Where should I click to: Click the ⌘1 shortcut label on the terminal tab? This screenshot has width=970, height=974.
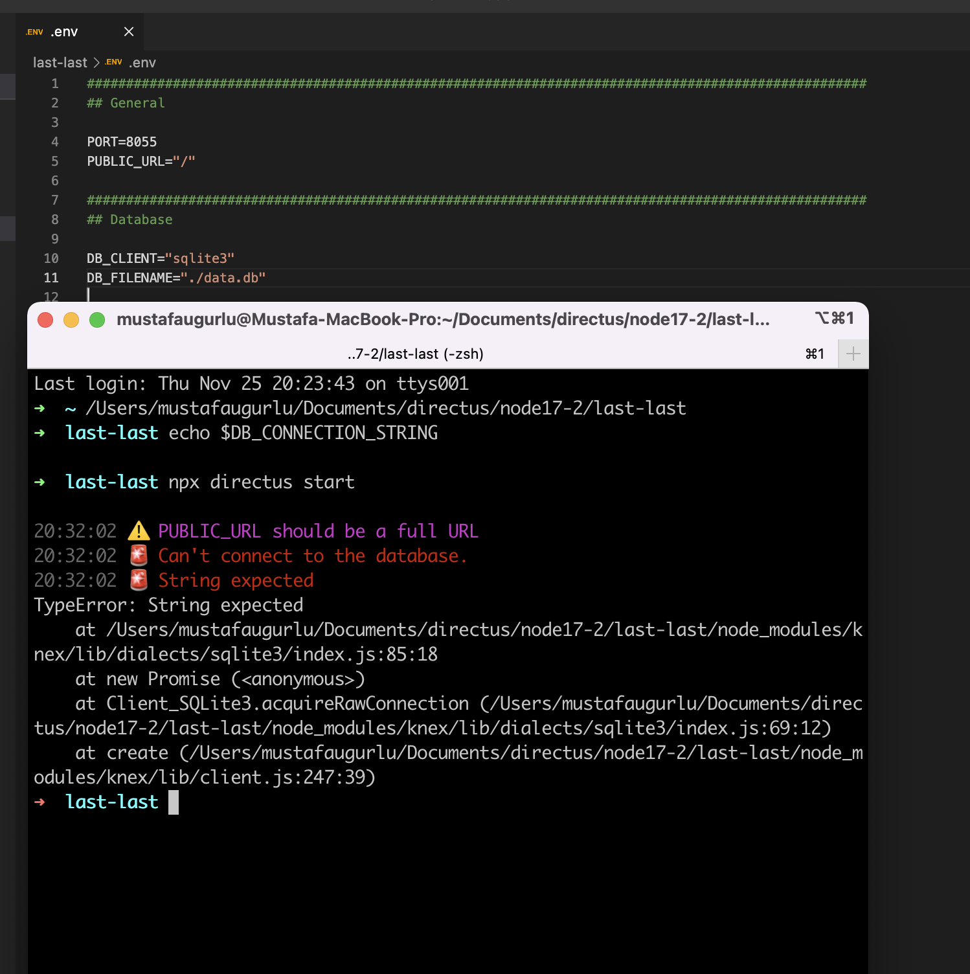[814, 354]
